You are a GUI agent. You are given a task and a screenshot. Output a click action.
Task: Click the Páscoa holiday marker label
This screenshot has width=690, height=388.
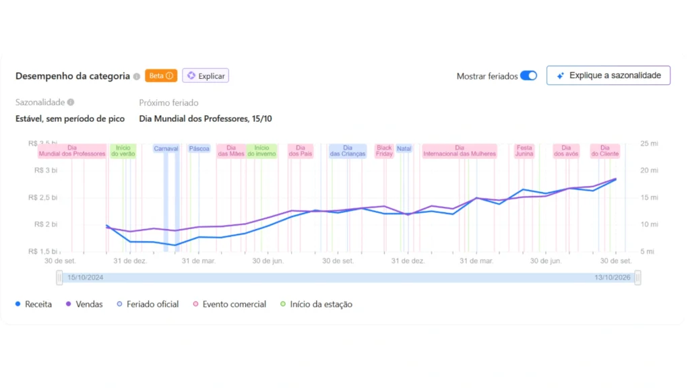(x=199, y=149)
